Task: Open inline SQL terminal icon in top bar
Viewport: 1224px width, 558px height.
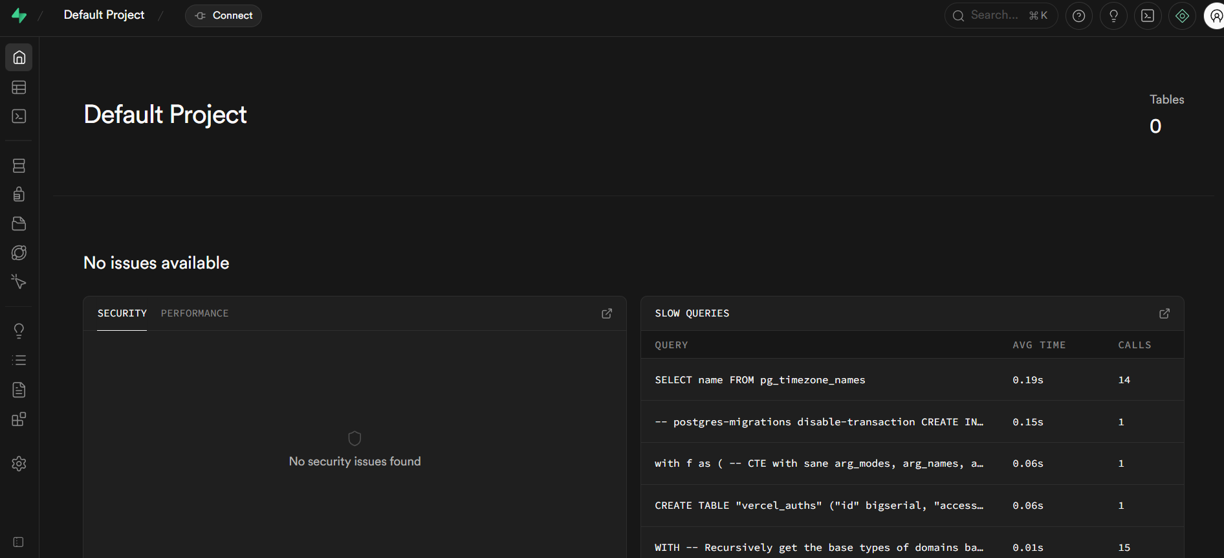Action: click(1148, 16)
